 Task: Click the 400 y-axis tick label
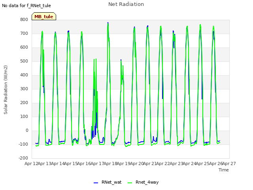(24, 75)
